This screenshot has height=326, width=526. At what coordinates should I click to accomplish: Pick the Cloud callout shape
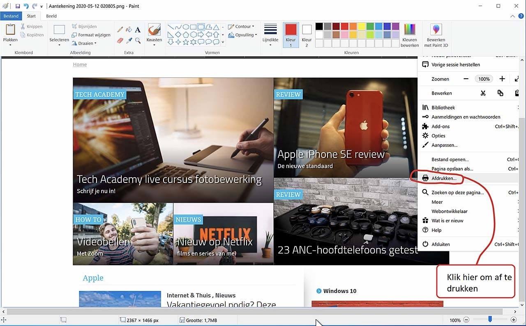point(216,42)
